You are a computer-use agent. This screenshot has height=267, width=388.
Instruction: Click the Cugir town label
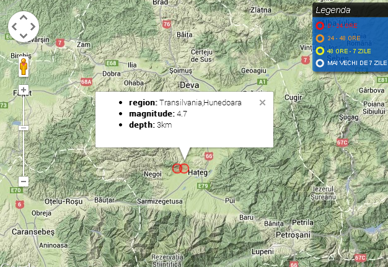[x=293, y=97]
